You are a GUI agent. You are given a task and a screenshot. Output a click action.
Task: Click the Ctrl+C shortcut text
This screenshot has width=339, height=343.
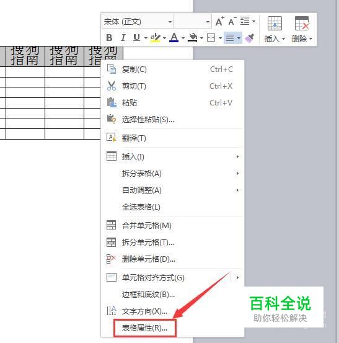(221, 69)
